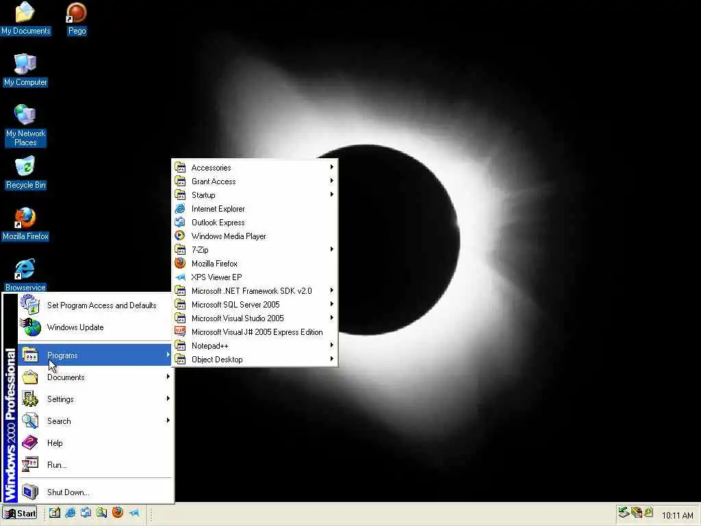Viewport: 701px width, 526px height.
Task: Click Show Desktop in Quick Launch
Action: (x=55, y=512)
